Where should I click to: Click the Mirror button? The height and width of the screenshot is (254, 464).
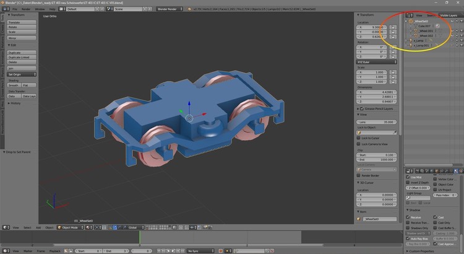(x=22, y=38)
